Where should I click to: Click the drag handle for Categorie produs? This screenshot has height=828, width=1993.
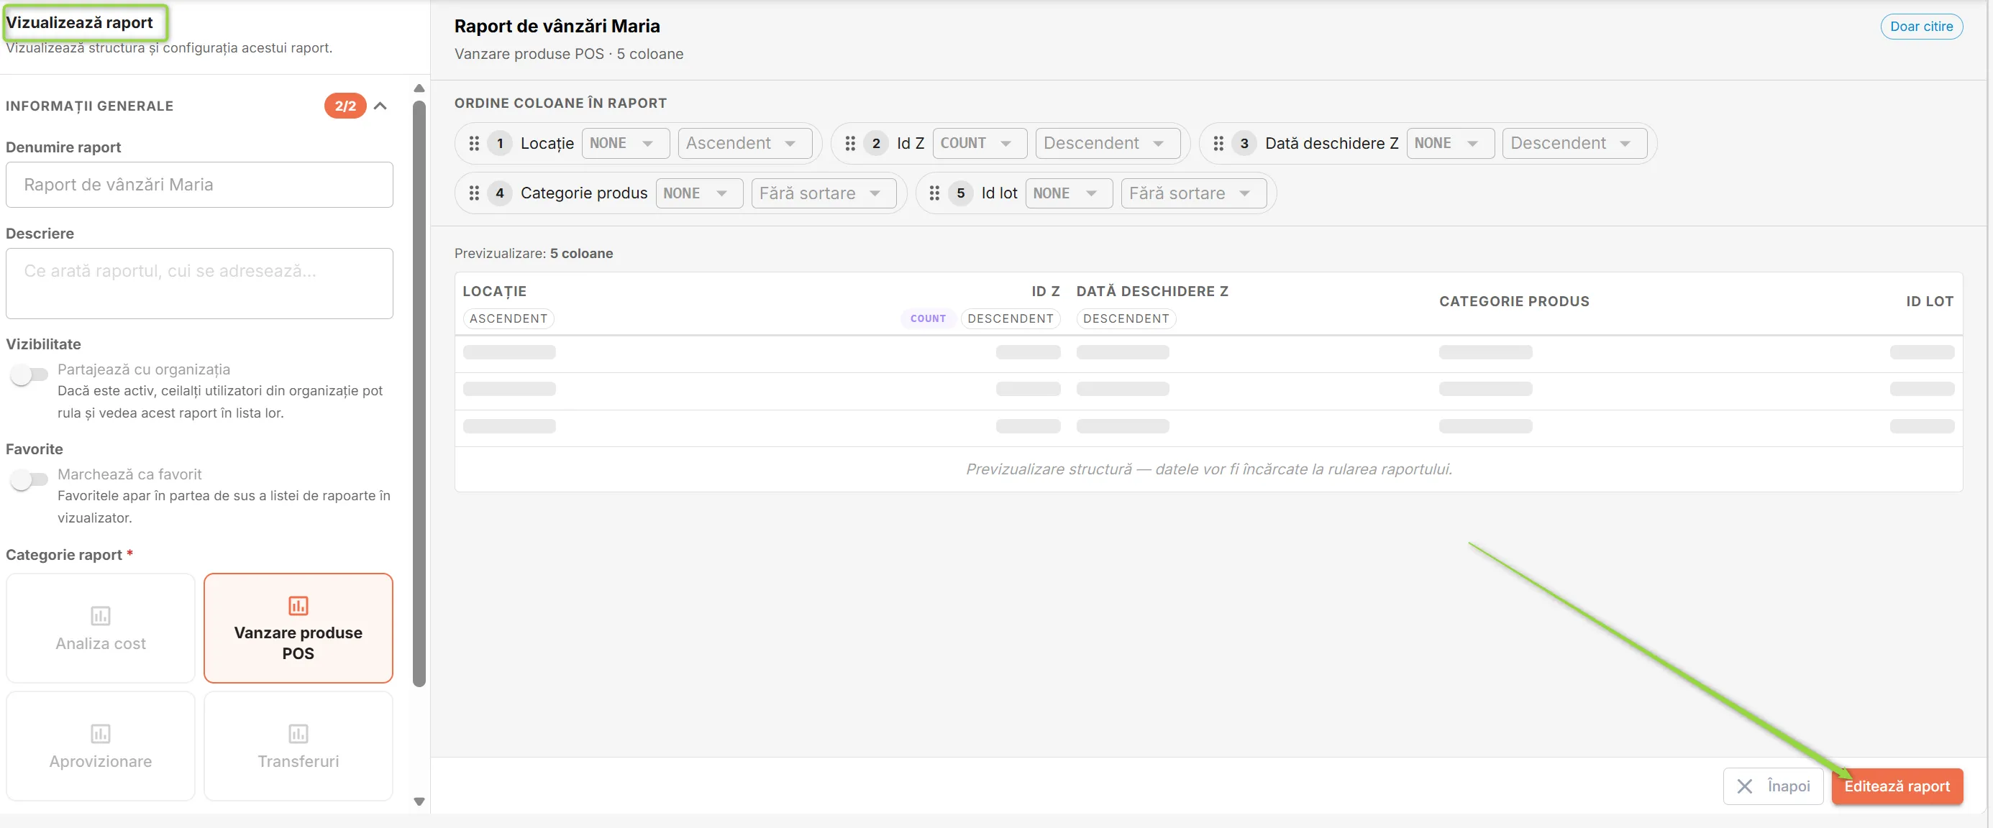click(x=474, y=193)
